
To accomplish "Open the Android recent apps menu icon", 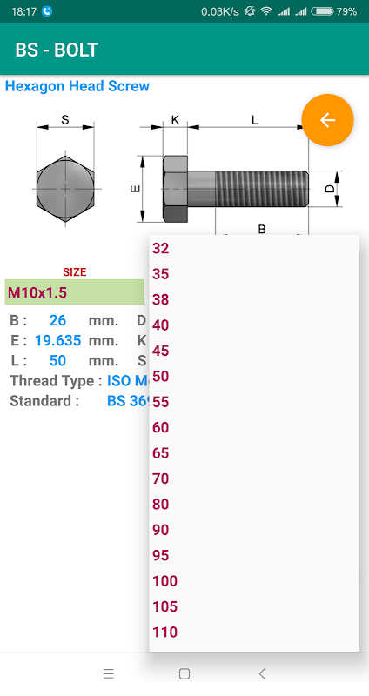I will pos(109,673).
